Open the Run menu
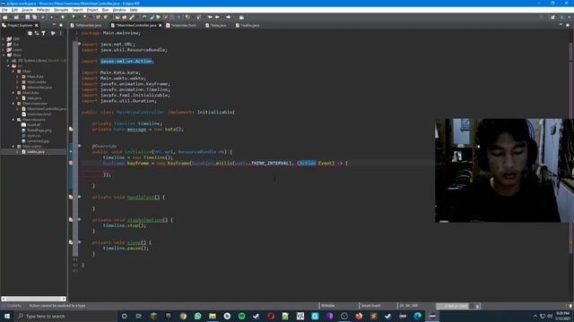Image resolution: width=574 pixels, height=322 pixels. pyautogui.click(x=105, y=10)
